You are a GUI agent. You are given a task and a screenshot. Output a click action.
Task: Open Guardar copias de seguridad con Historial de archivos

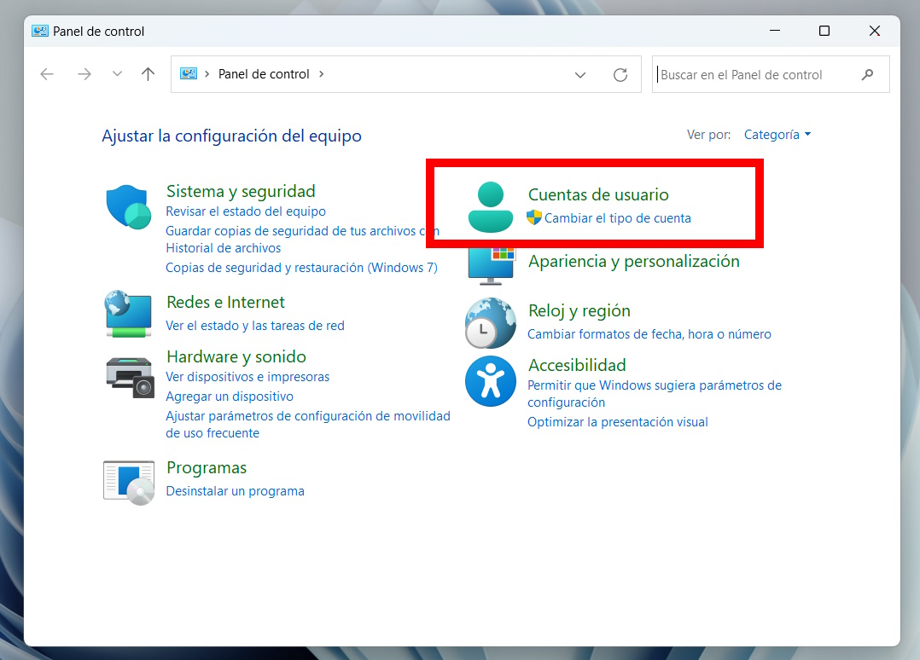click(x=302, y=239)
